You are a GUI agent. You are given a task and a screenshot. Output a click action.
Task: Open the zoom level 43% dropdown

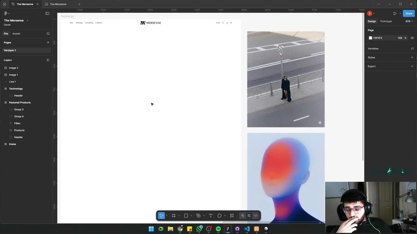[409, 21]
